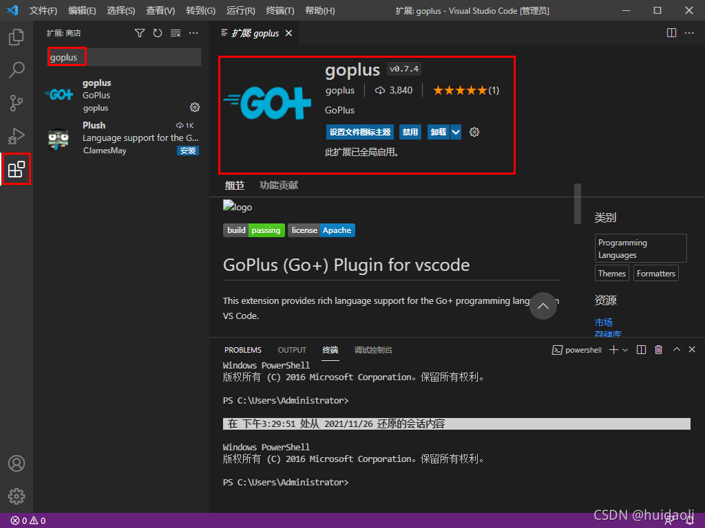Viewport: 705px width, 528px height.
Task: Click the extension search input field
Action: pyautogui.click(x=124, y=57)
